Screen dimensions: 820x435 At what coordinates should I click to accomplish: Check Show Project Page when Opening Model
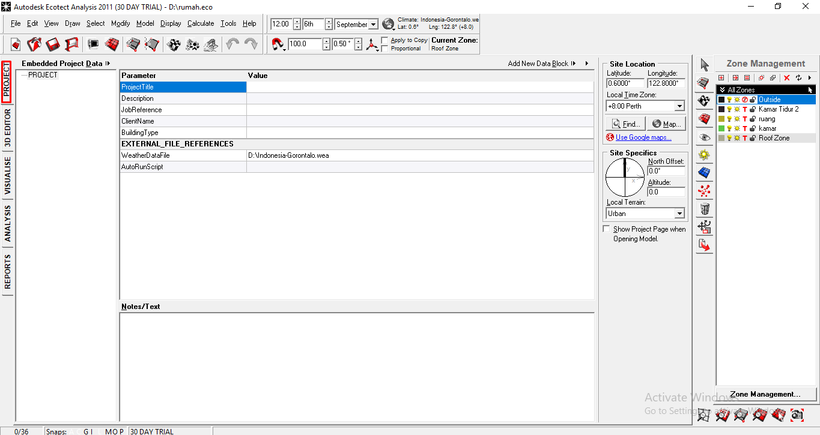607,229
